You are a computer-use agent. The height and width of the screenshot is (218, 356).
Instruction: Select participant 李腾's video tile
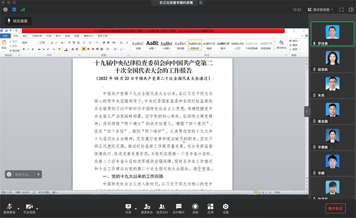click(332, 164)
